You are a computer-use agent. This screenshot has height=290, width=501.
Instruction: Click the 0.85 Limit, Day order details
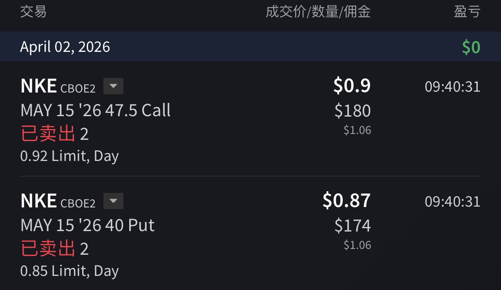pos(69,271)
